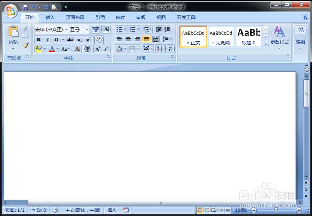Viewport: 312px width, 216px height.
Task: Cut the selection with scissors icon
Action: click(x=25, y=28)
